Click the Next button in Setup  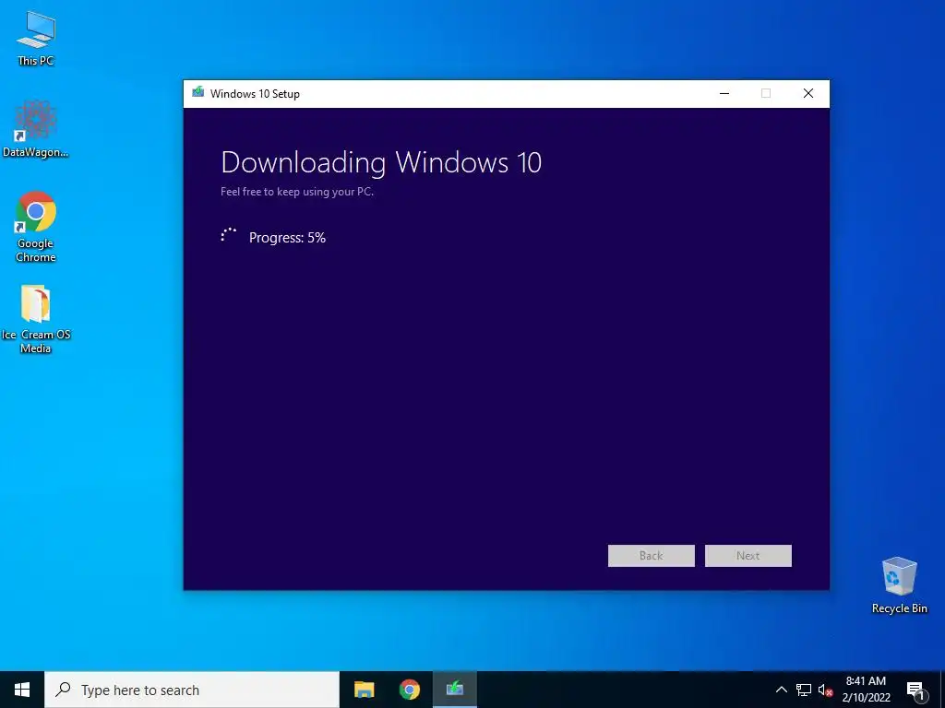[x=748, y=556]
